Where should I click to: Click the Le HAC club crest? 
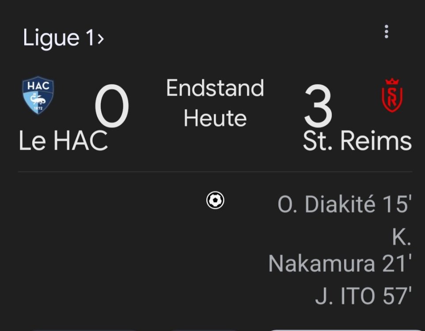38,96
